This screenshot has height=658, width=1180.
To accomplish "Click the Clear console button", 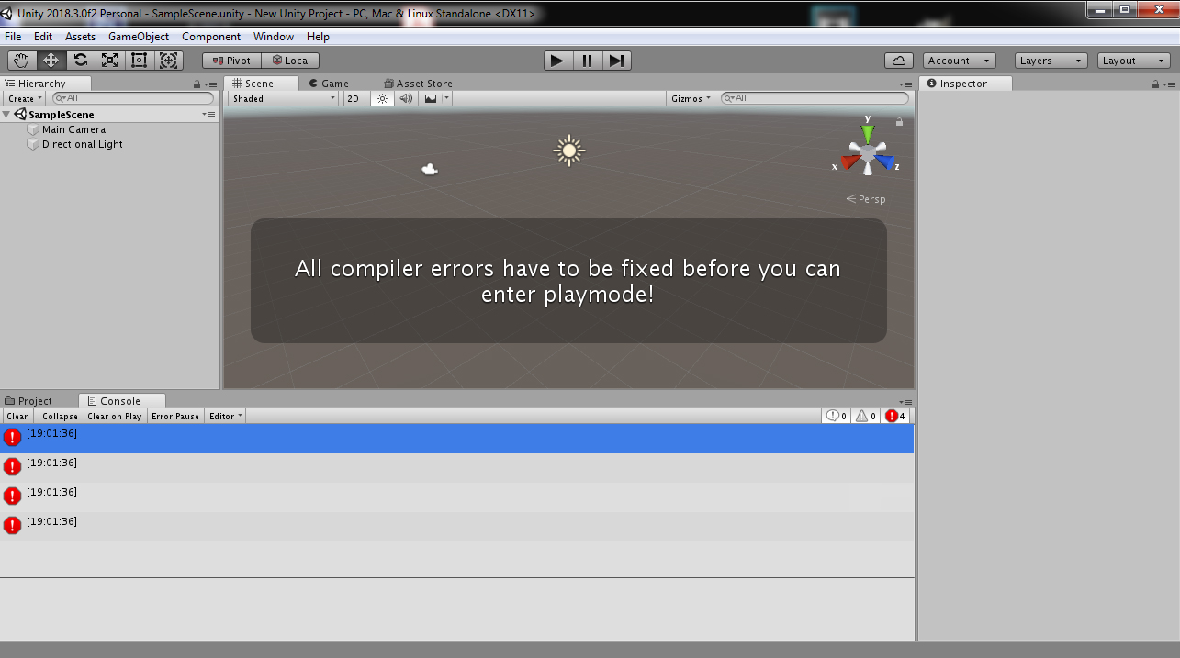I will pyautogui.click(x=17, y=416).
